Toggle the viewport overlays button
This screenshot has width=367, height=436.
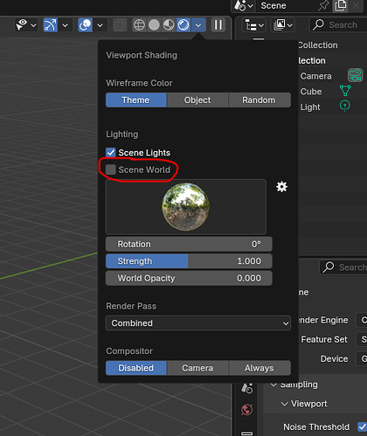tap(85, 24)
